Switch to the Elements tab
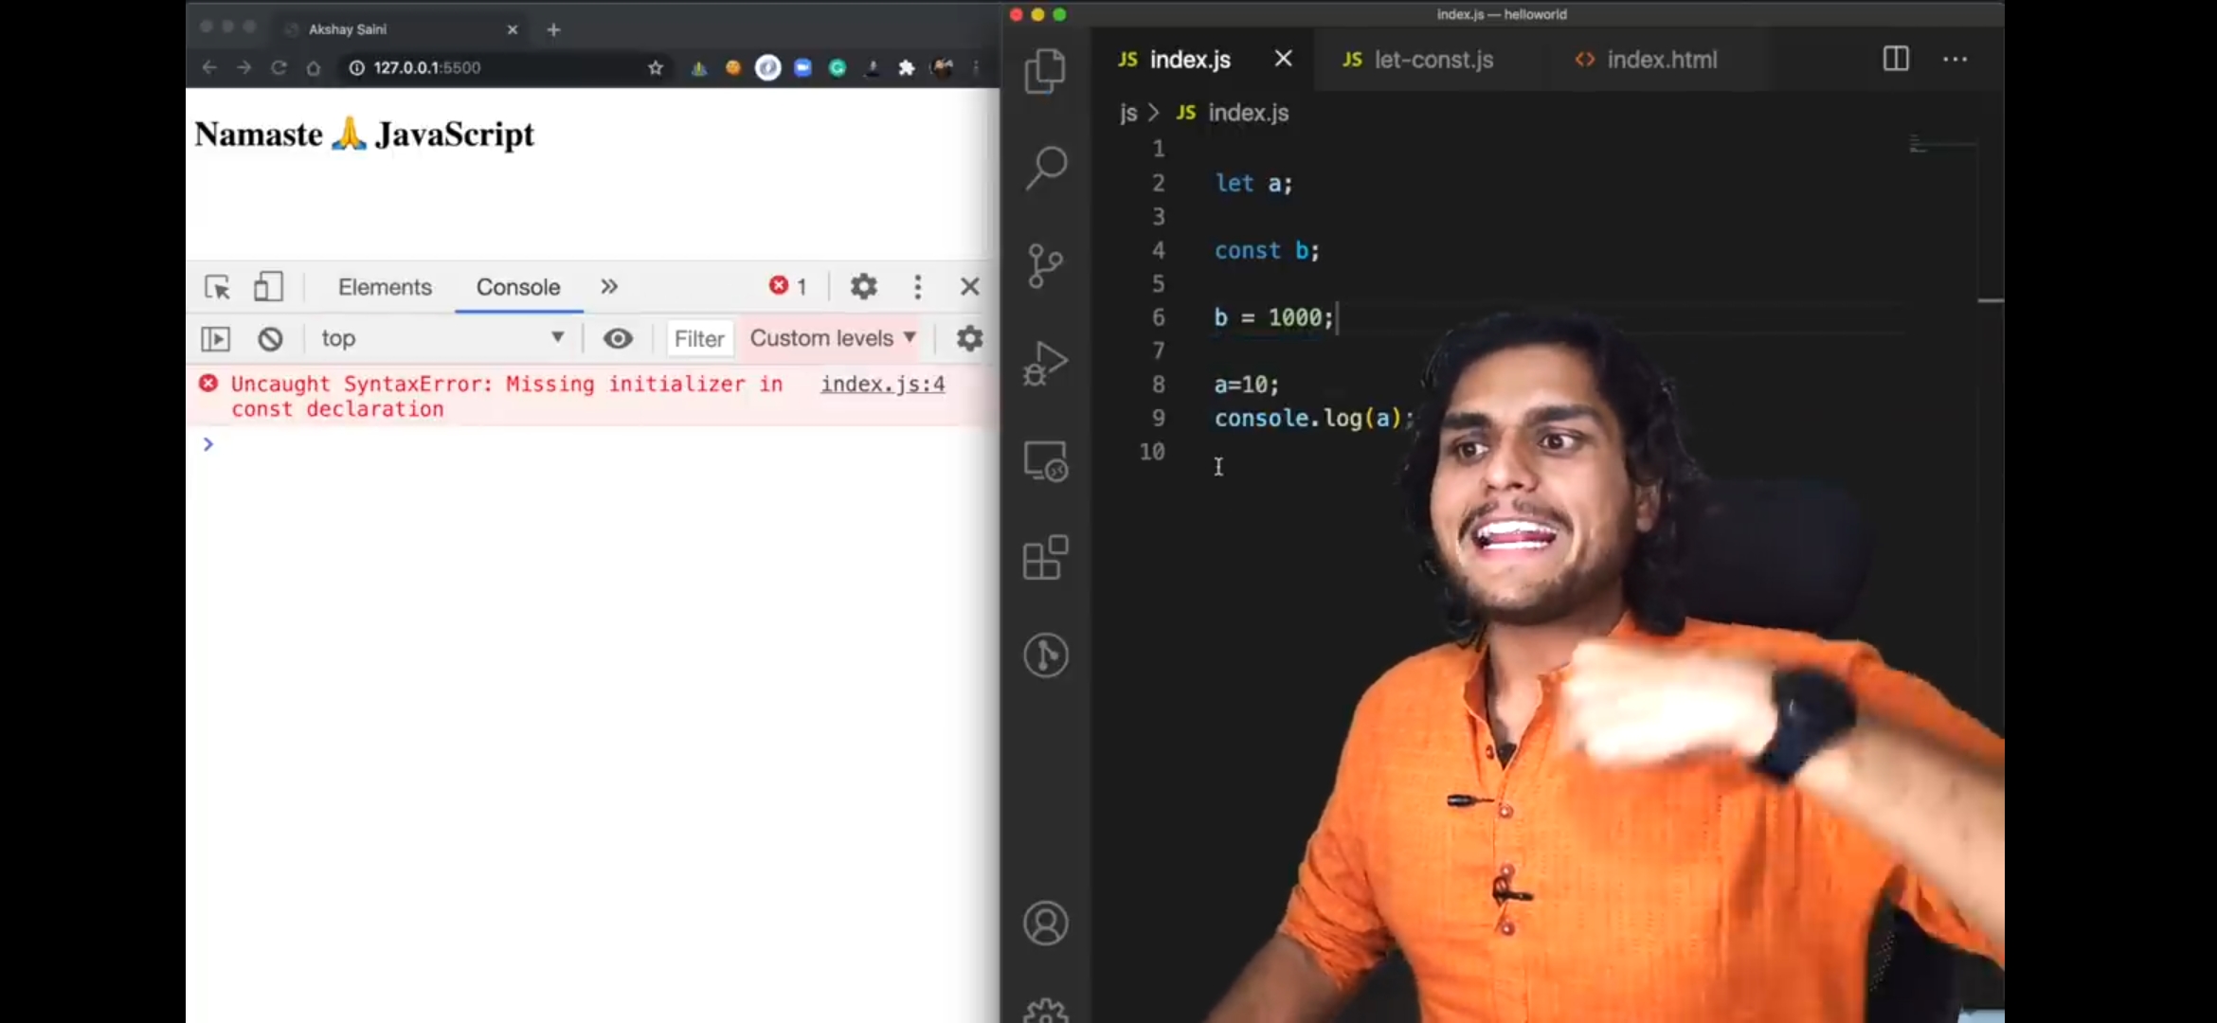2217x1023 pixels. (385, 287)
